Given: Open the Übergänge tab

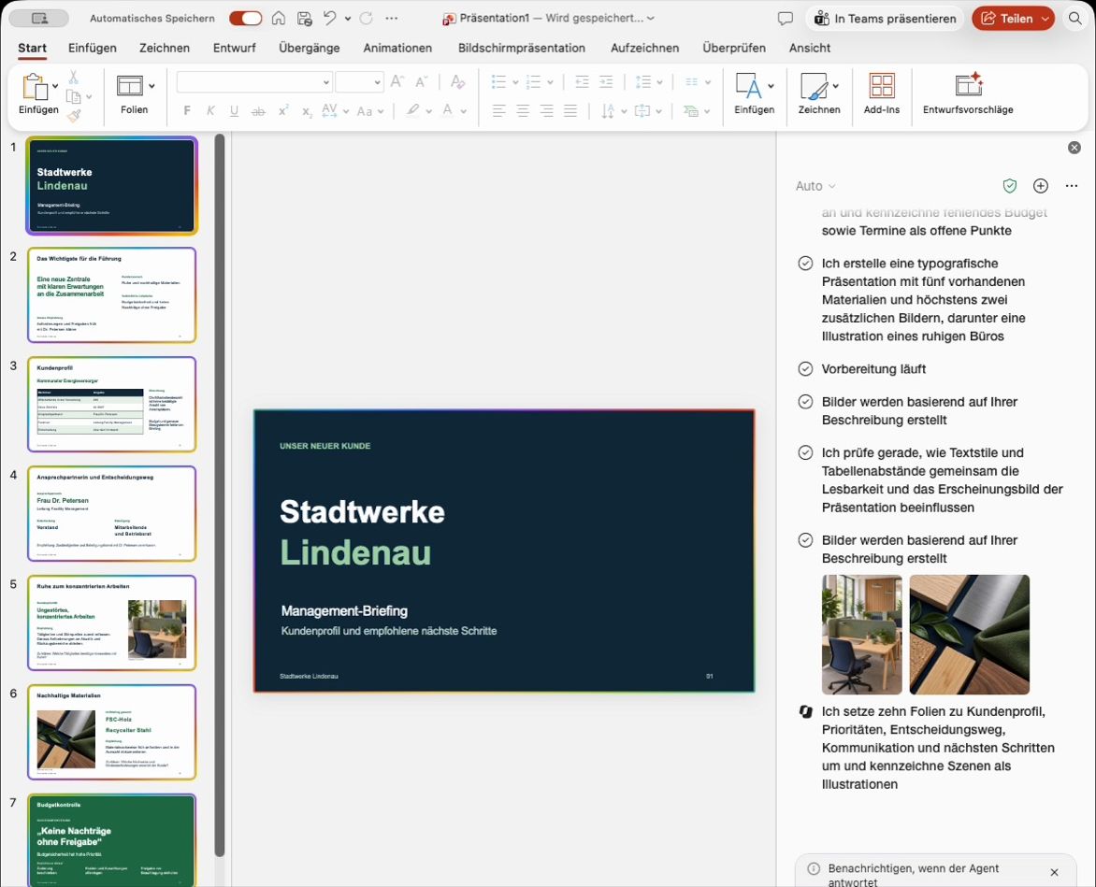Looking at the screenshot, I should (309, 49).
